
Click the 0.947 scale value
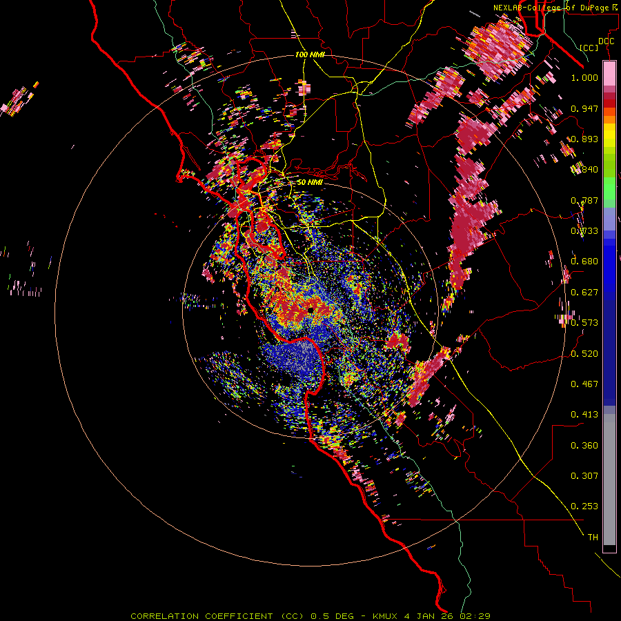584,108
